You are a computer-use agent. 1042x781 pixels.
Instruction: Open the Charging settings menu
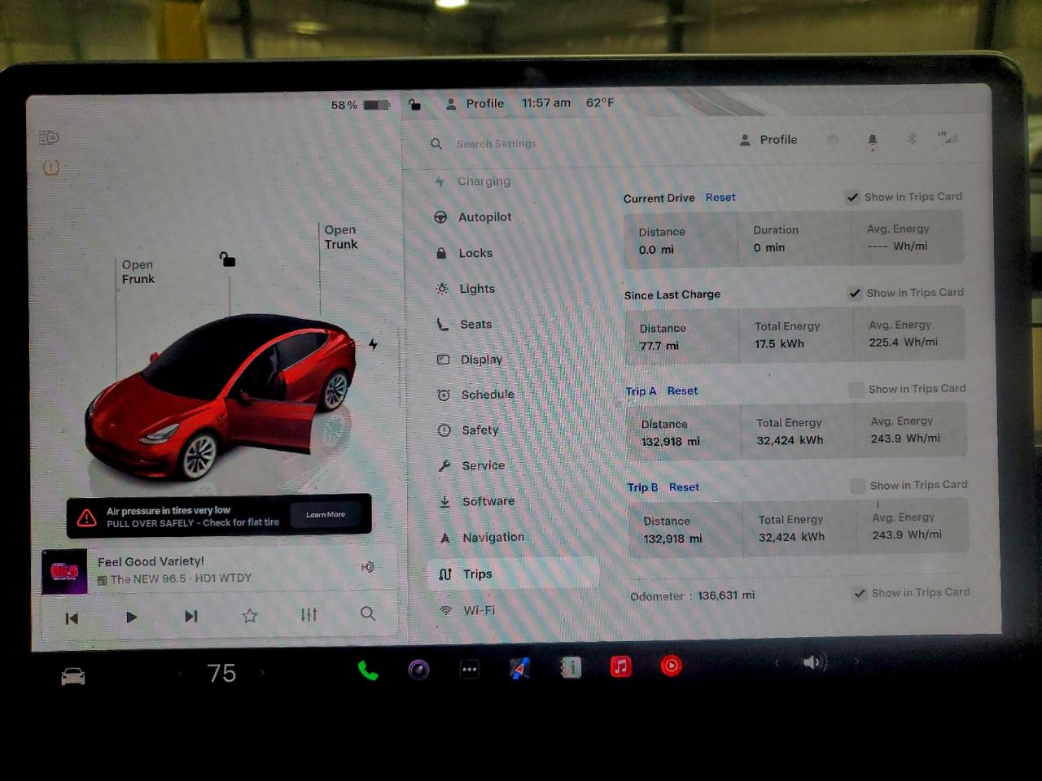tap(474, 181)
